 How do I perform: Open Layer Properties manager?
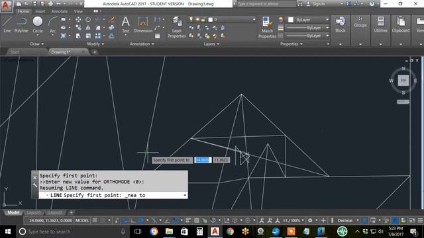click(x=177, y=27)
